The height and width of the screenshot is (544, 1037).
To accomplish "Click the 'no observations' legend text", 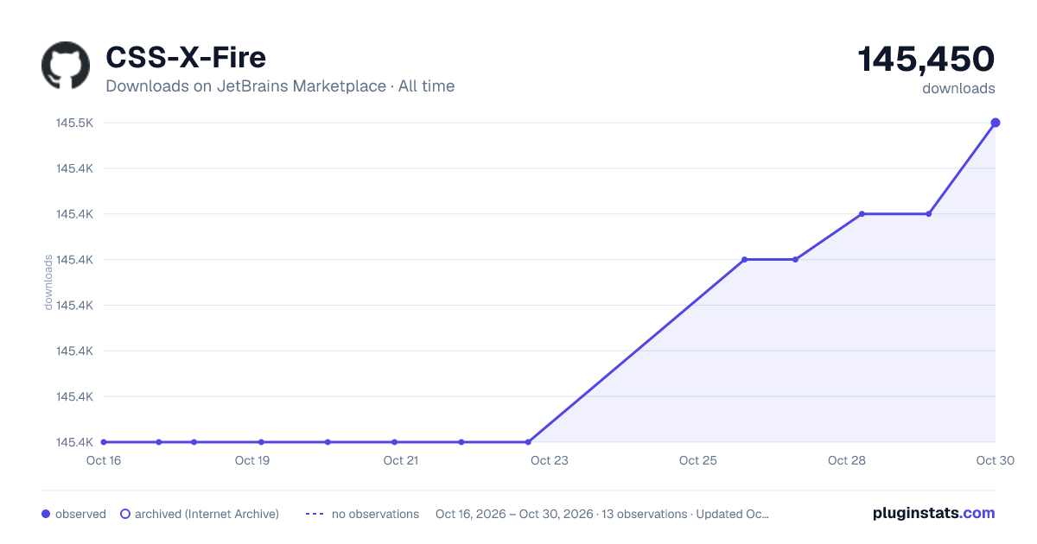I will pyautogui.click(x=375, y=514).
